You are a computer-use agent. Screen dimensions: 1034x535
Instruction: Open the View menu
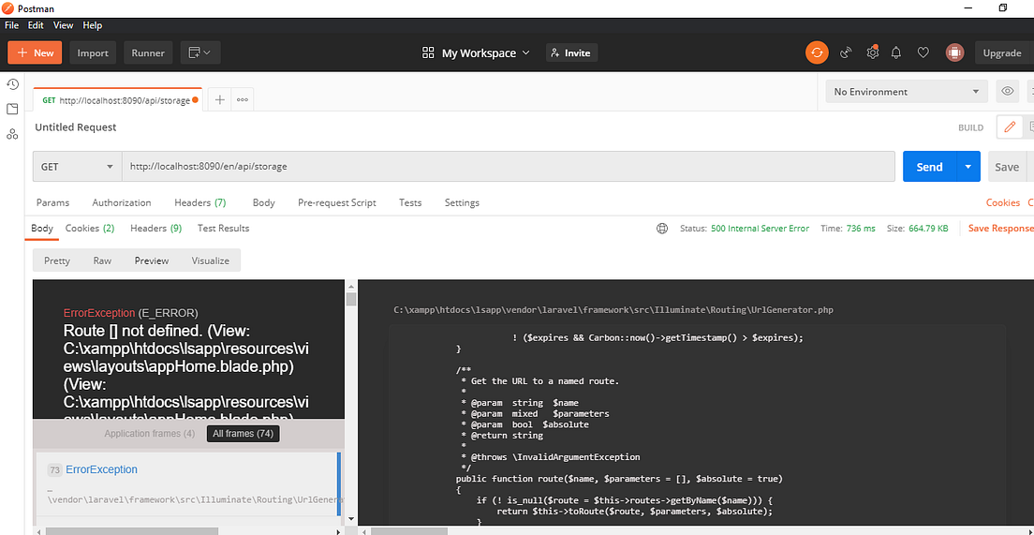click(64, 25)
